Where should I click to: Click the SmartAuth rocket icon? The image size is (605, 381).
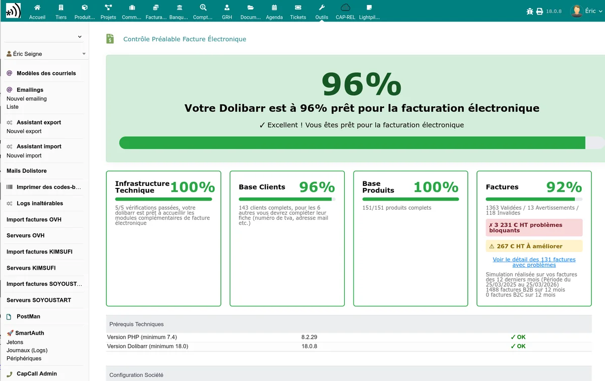(10, 333)
